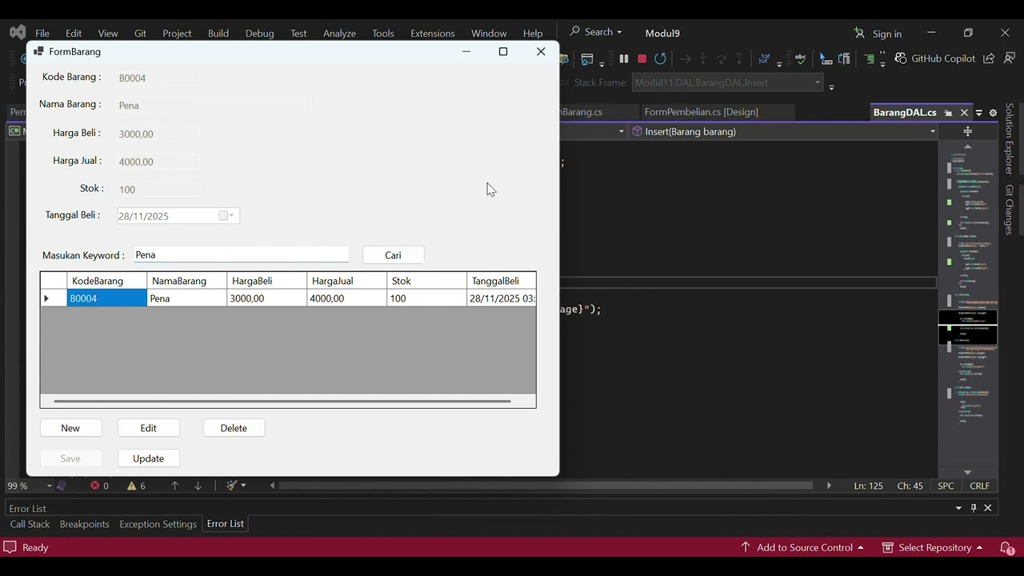Click the green Hot Reload icon

870,58
